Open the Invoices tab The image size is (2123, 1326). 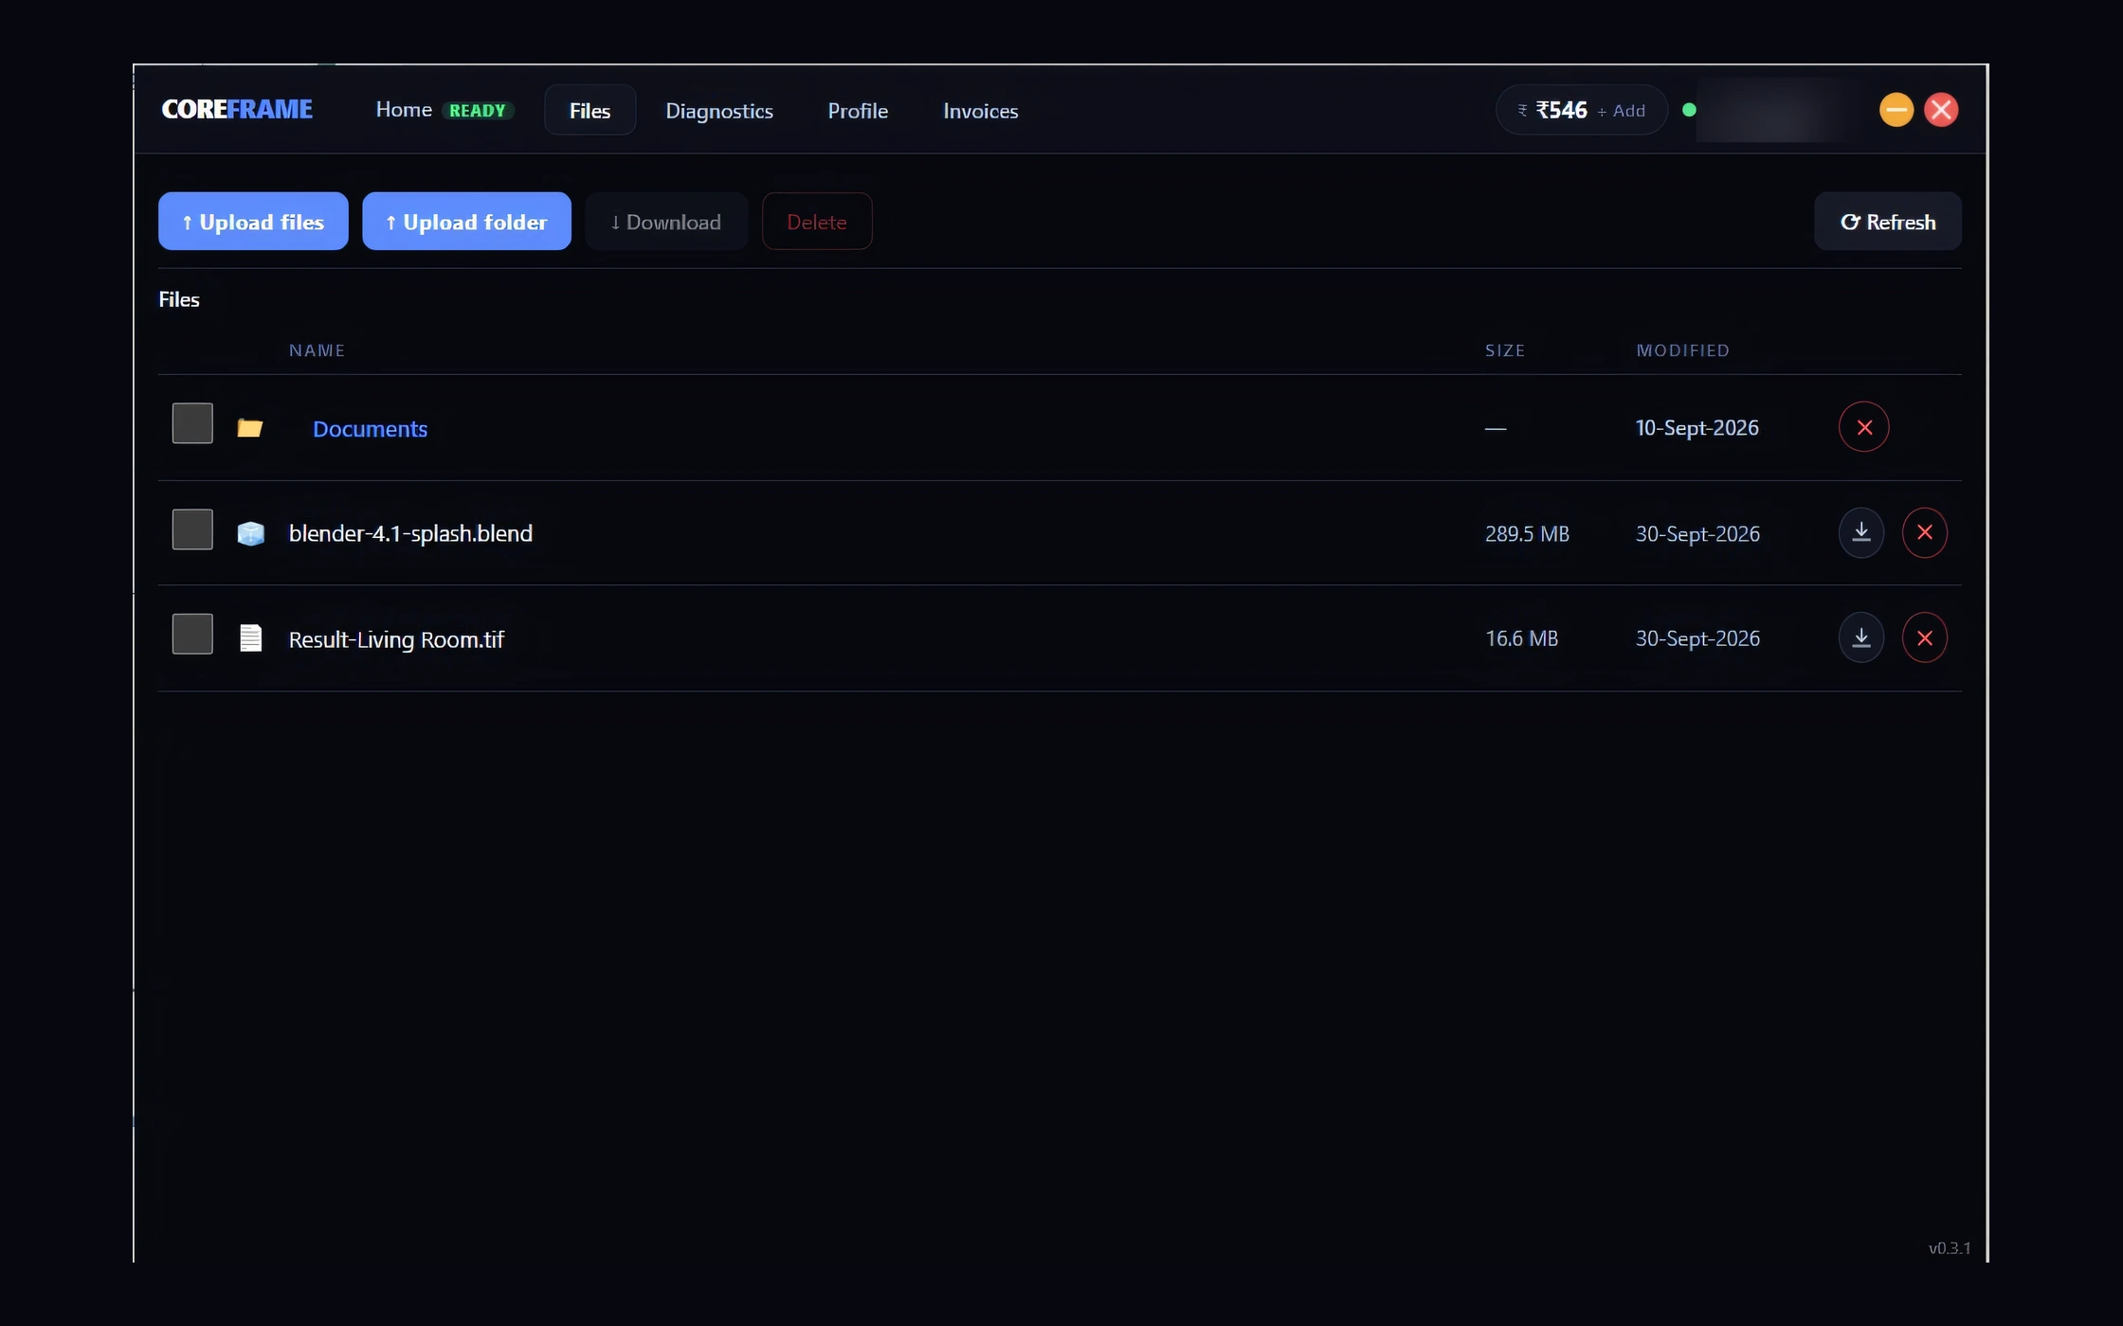pos(980,111)
